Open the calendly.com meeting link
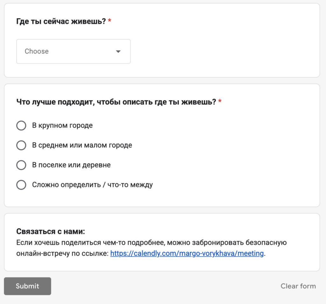 [187, 254]
